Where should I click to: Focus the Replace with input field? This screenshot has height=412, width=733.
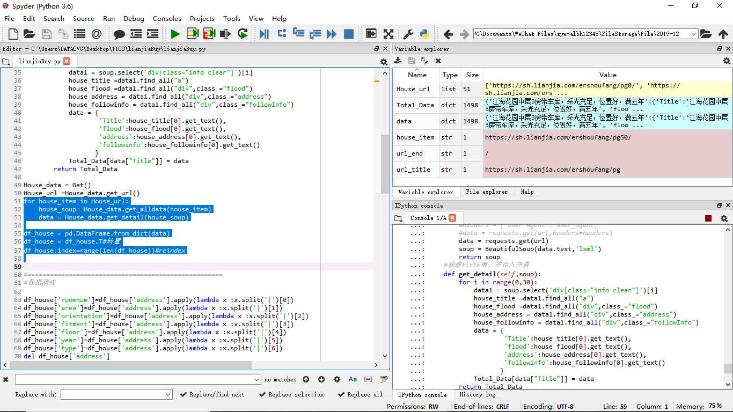coord(116,394)
